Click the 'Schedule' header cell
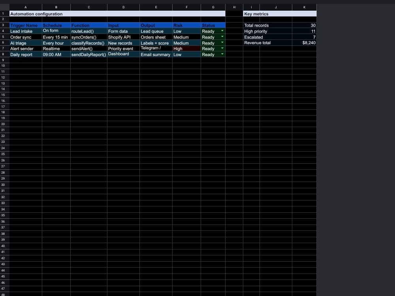395x296 pixels. point(56,25)
